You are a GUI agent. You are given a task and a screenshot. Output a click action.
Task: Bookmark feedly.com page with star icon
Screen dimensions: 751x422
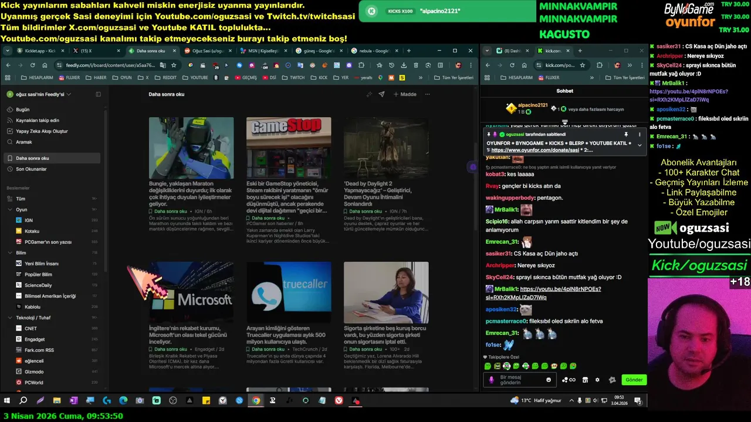point(174,65)
